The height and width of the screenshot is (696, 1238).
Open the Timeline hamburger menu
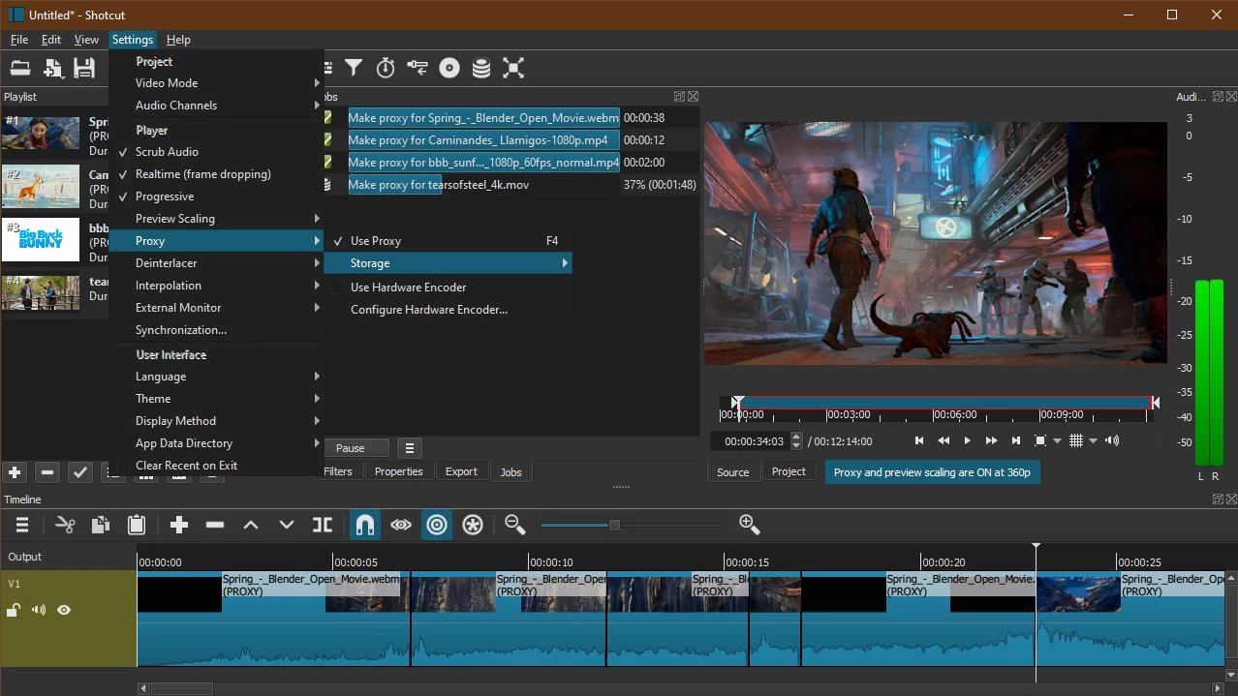(x=21, y=525)
